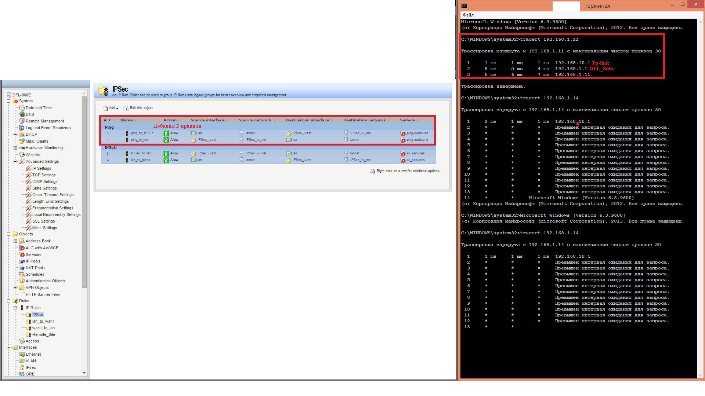This screenshot has height=396, width=705.
Task: Click the Remote Management tree link
Action: tap(44, 121)
